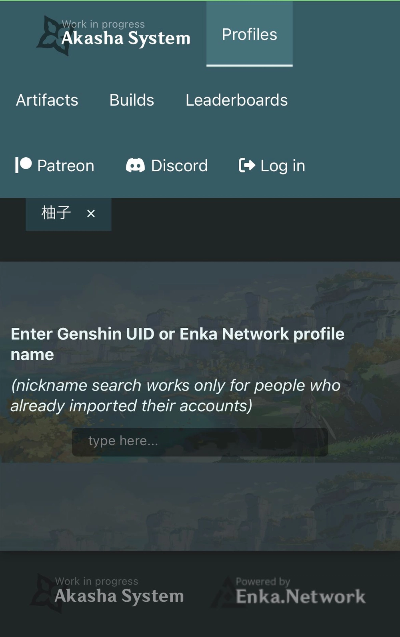
Task: Open the Patreon text link
Action: point(66,166)
